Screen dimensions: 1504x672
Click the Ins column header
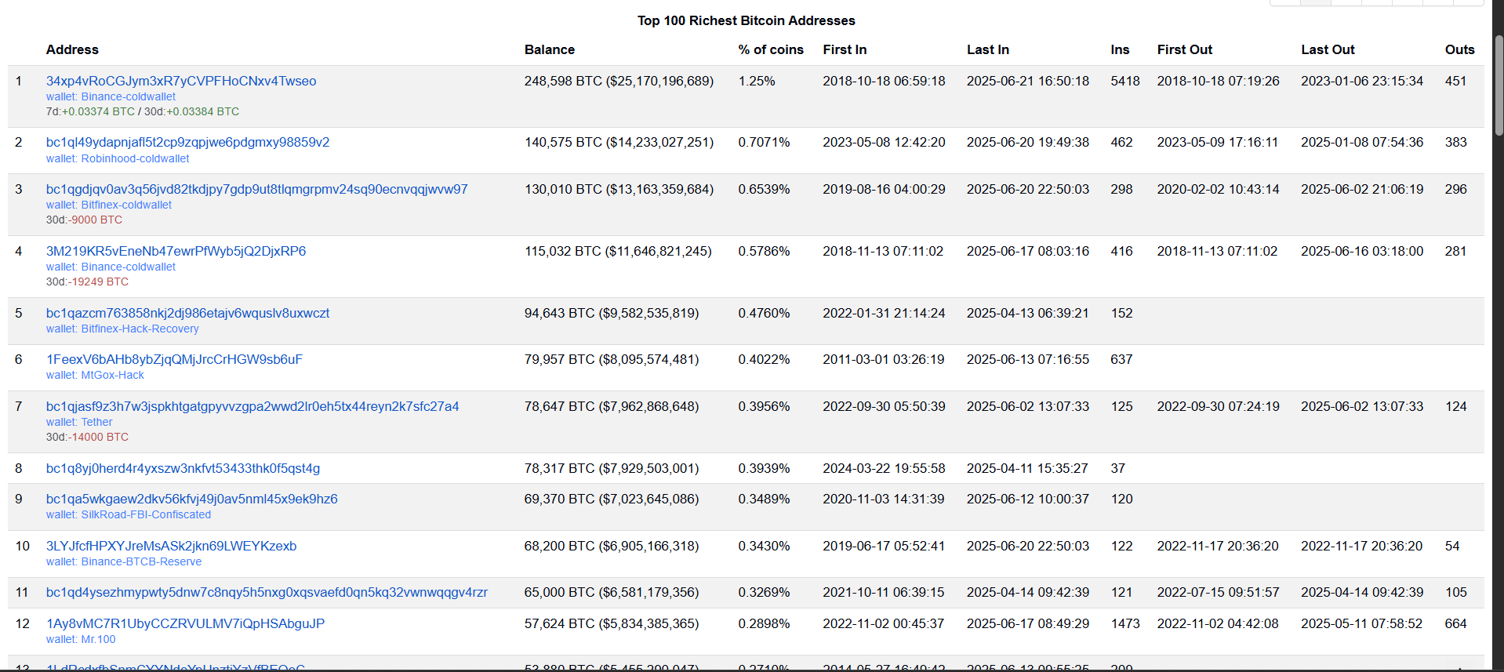1120,49
